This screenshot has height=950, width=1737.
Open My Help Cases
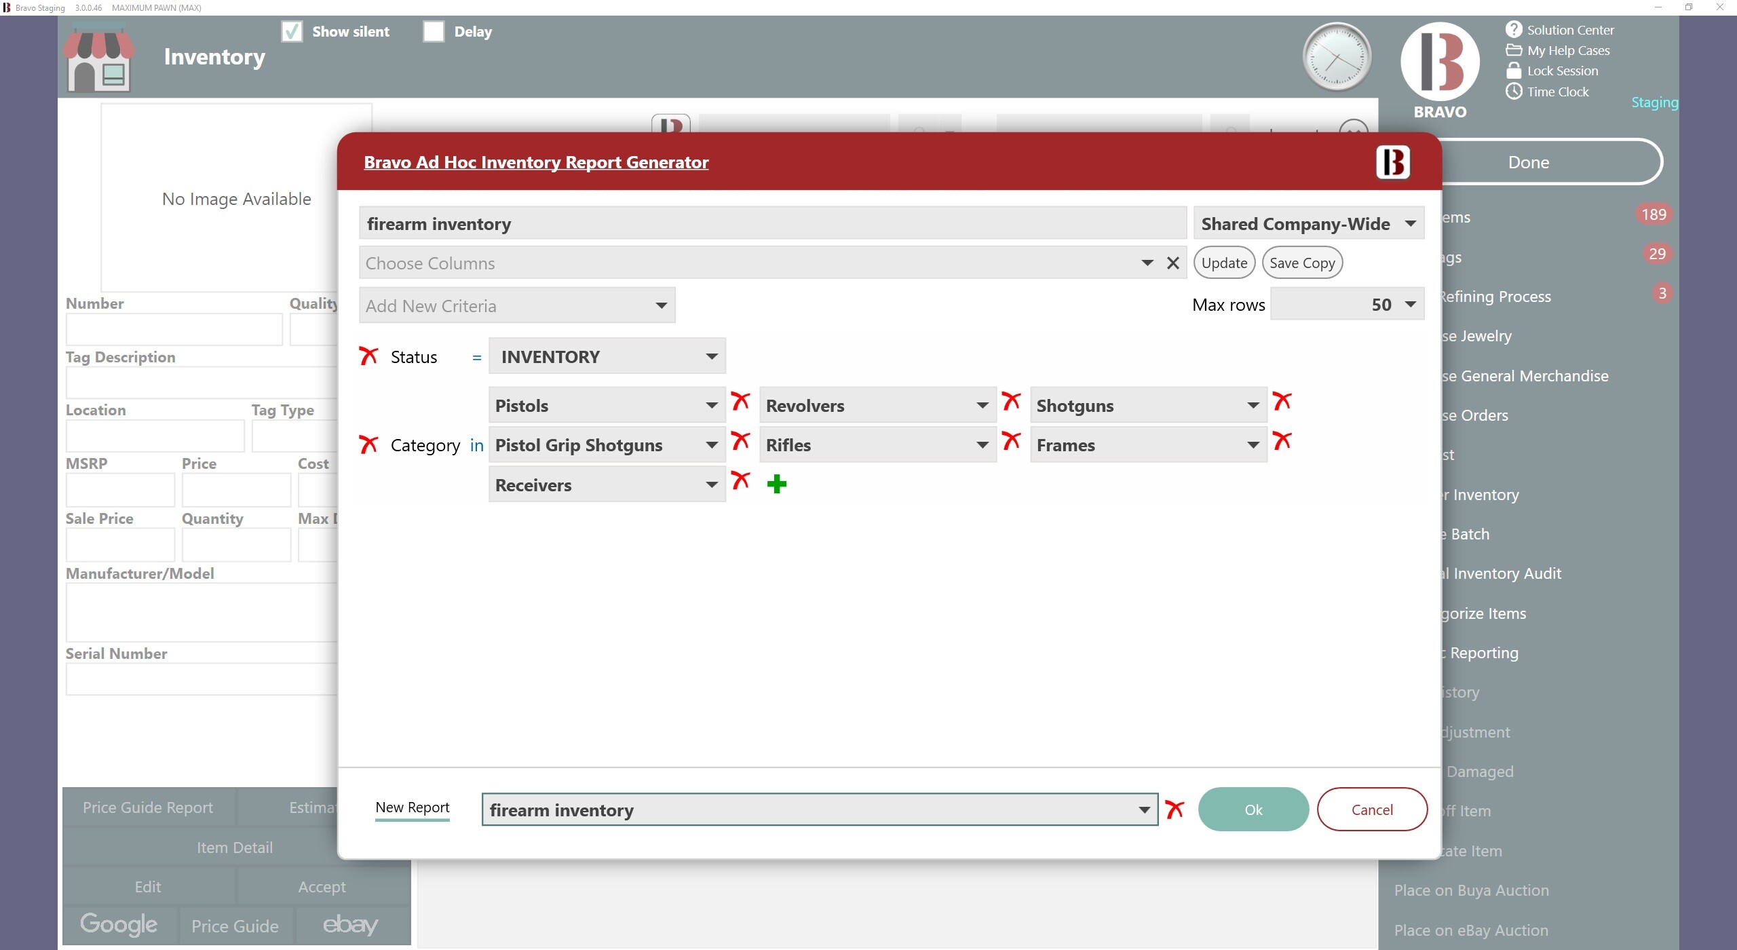pyautogui.click(x=1557, y=50)
